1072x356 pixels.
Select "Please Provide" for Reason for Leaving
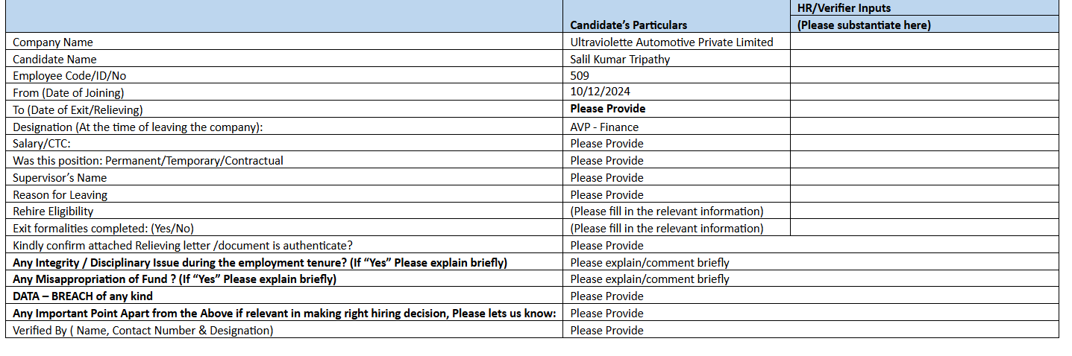pos(606,195)
